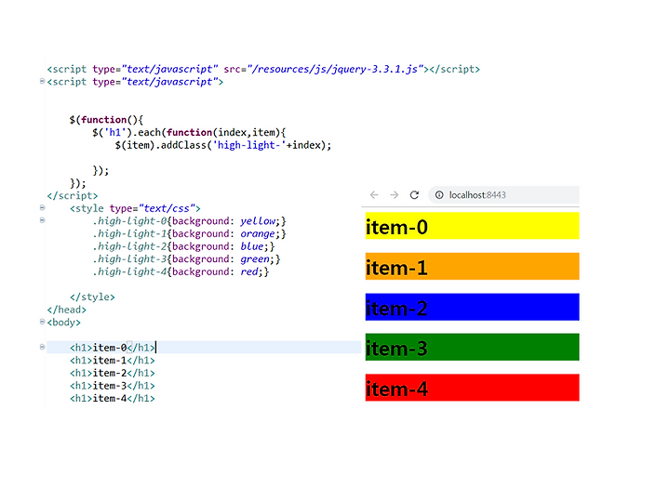Open site info icon beside localhost
Viewport: 670px width, 502px height.
[x=439, y=195]
